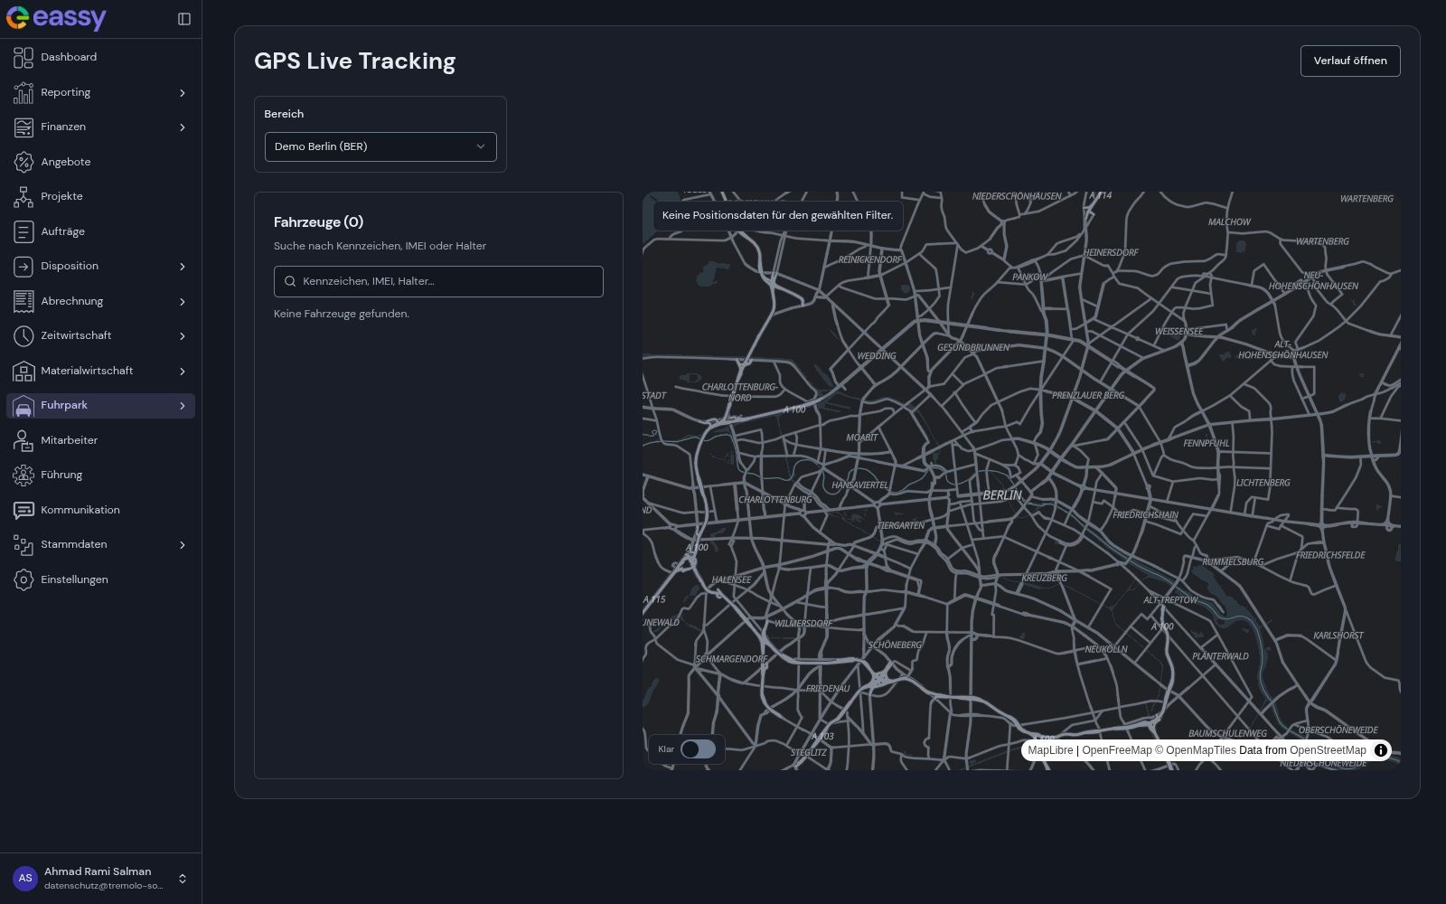
Task: Go to Projekte in sidebar
Action: [x=100, y=196]
